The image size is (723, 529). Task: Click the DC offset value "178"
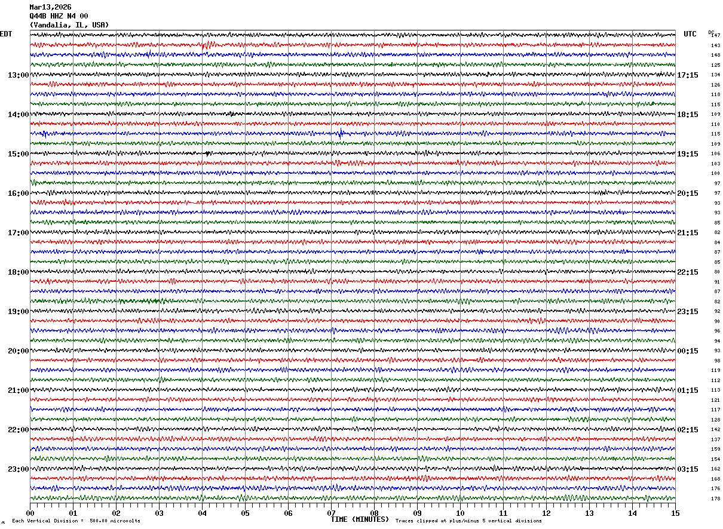(x=716, y=499)
